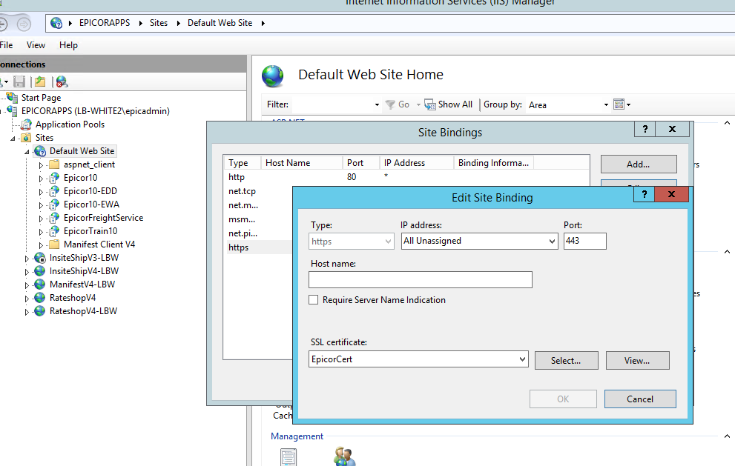Collapse the Default Web Site node
The width and height of the screenshot is (735, 466).
27,151
